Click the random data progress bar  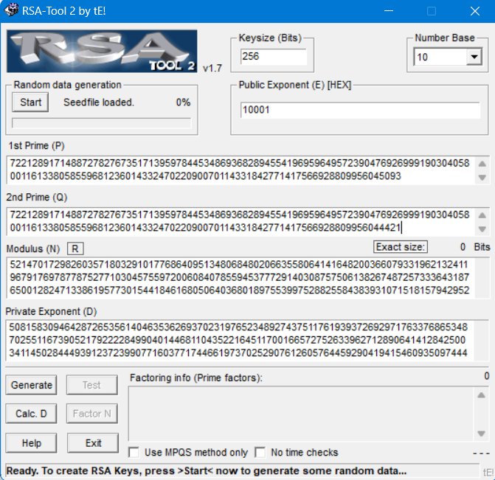(102, 123)
